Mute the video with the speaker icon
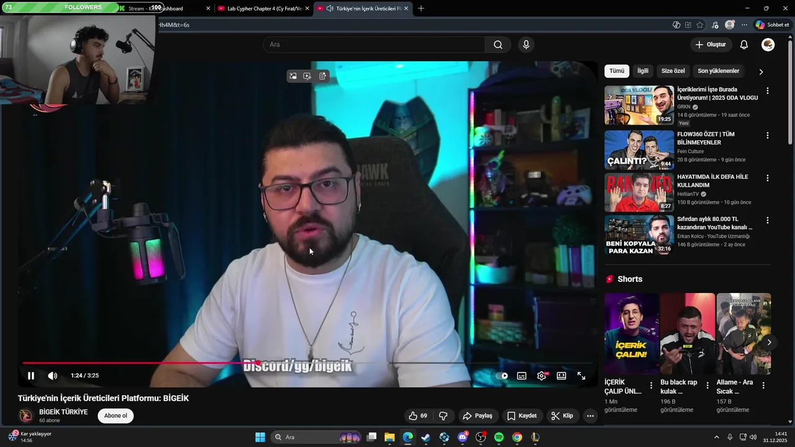795x447 pixels. (53, 376)
